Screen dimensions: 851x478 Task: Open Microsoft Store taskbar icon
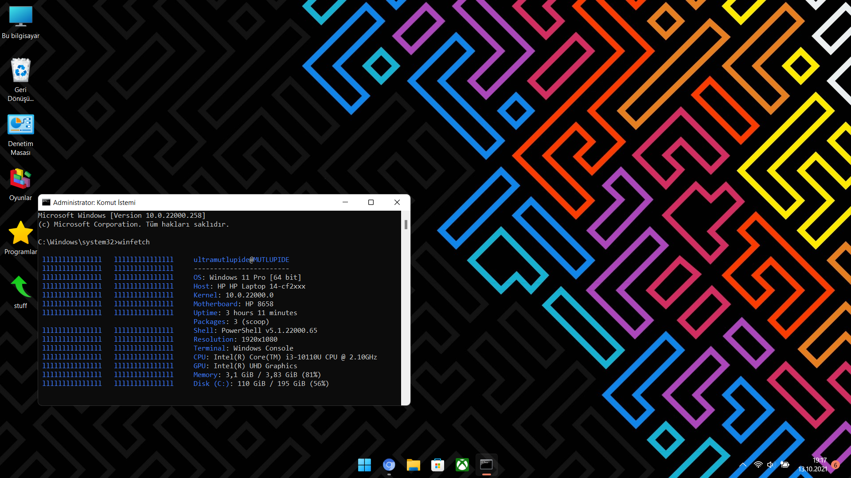pos(437,465)
